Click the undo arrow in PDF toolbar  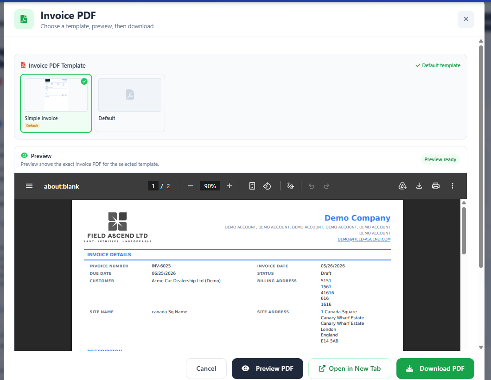(x=312, y=186)
